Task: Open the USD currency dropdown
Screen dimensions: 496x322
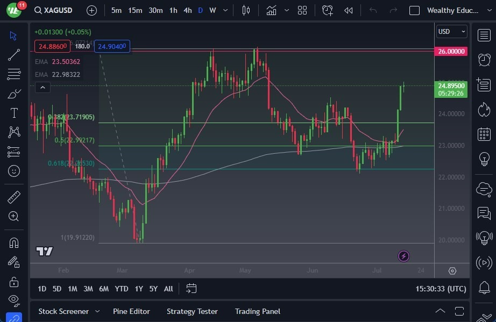Action: click(452, 32)
